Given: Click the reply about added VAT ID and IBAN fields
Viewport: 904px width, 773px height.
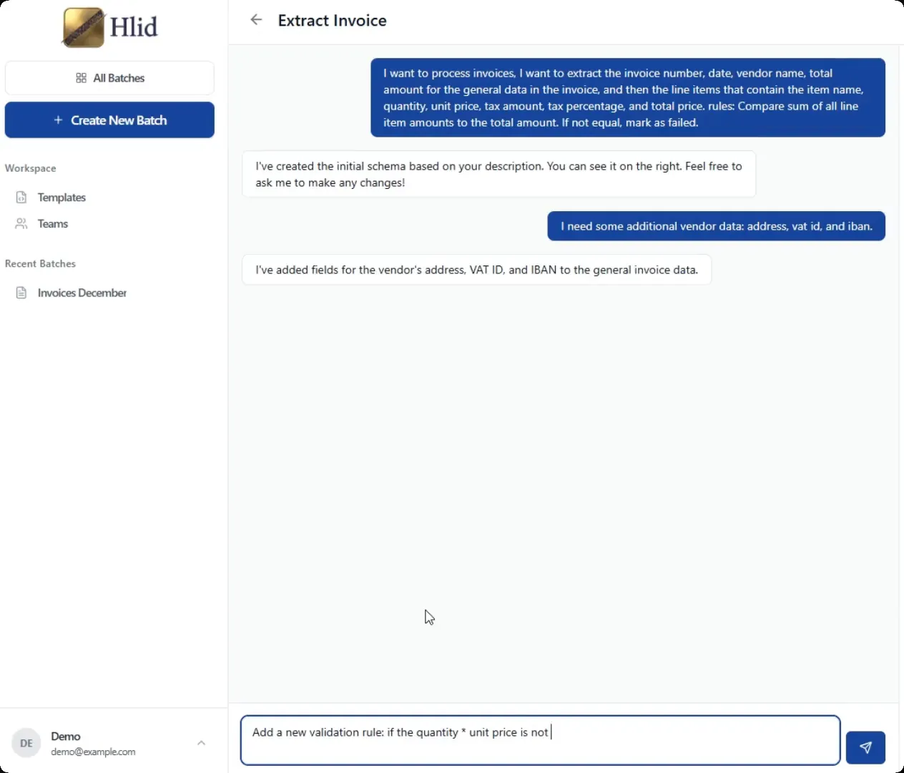Looking at the screenshot, I should [476, 270].
